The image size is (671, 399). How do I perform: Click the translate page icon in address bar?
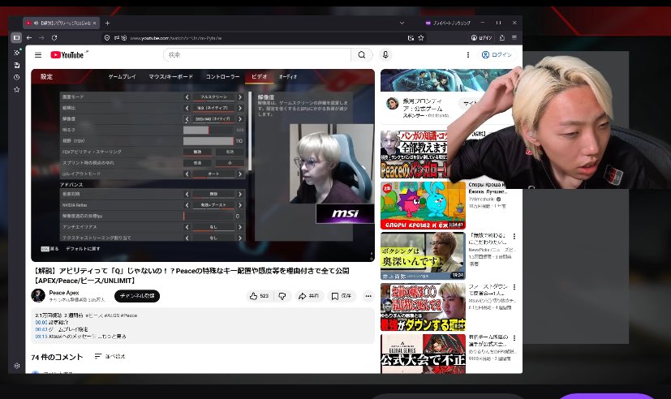pos(411,37)
